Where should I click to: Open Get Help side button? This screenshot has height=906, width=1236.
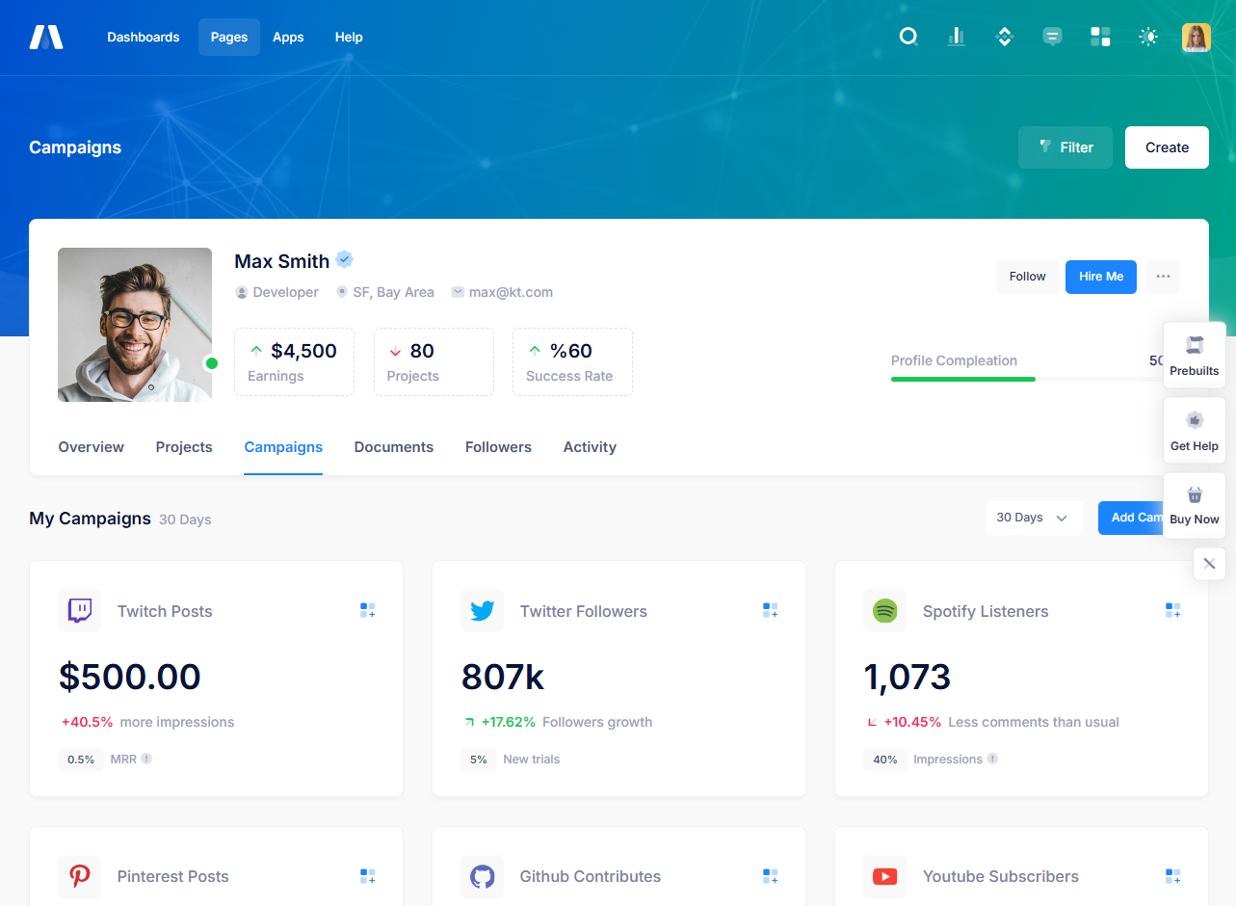(x=1195, y=431)
